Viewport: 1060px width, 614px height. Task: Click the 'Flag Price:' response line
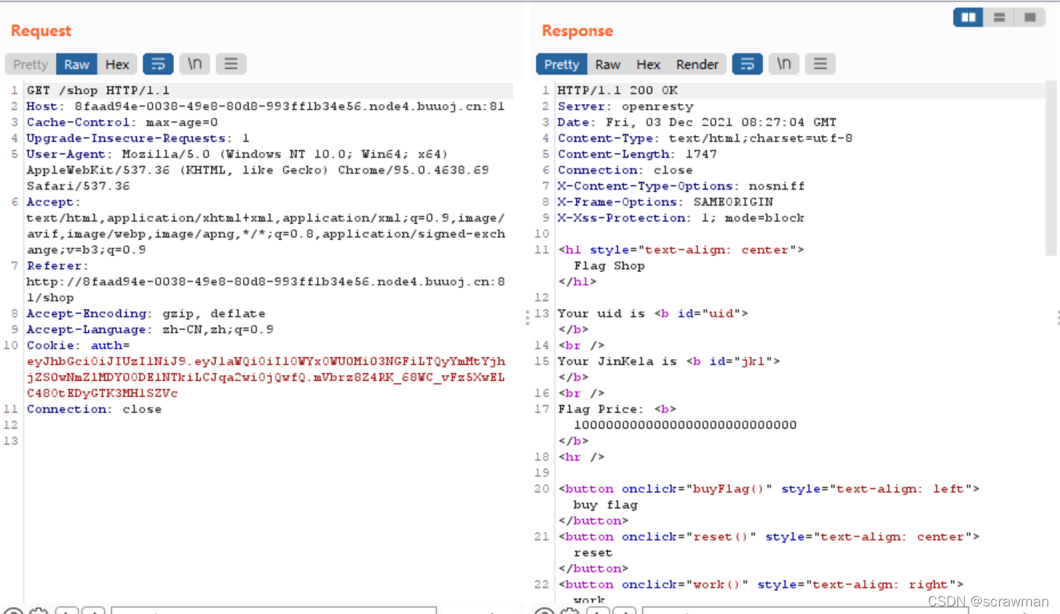(618, 409)
